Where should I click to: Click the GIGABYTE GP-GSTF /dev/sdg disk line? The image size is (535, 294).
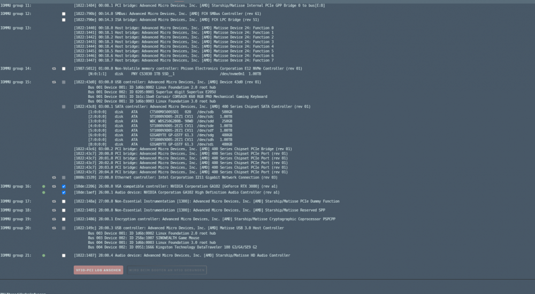click(x=160, y=135)
